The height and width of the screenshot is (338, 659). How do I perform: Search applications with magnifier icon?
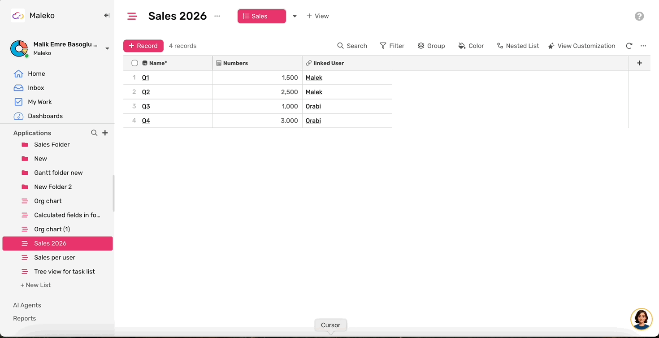tap(94, 133)
